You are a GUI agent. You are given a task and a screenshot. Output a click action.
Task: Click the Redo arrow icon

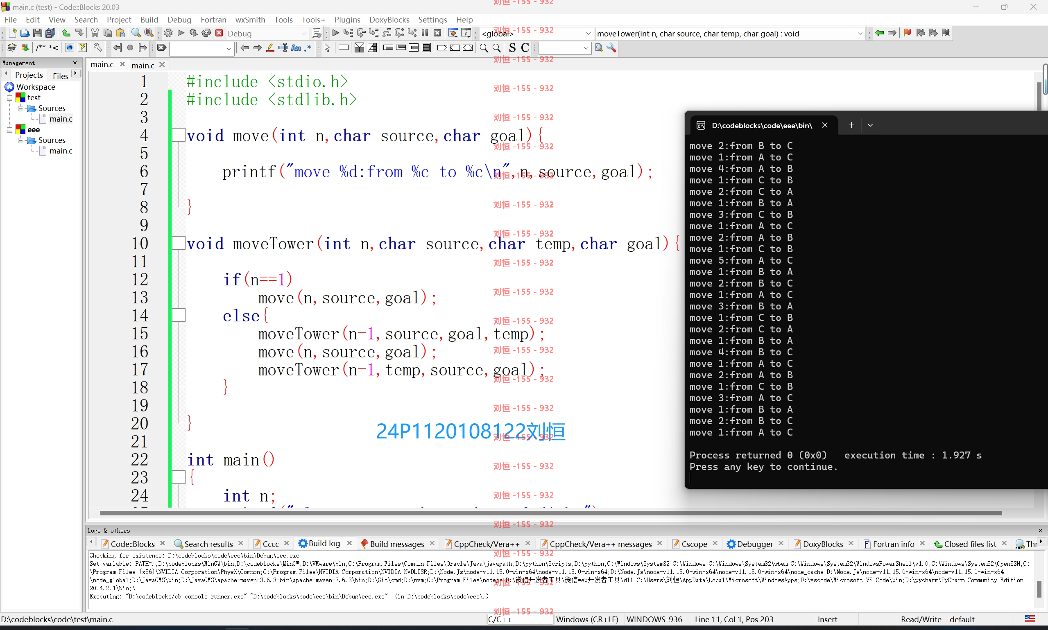79,33
